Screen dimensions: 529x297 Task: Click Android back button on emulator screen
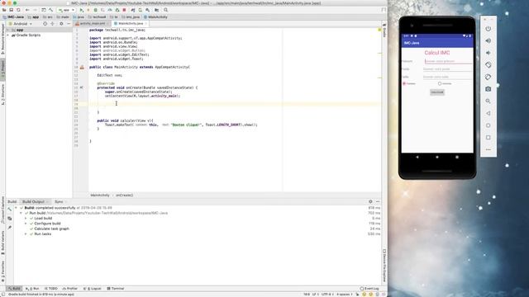(x=417, y=157)
